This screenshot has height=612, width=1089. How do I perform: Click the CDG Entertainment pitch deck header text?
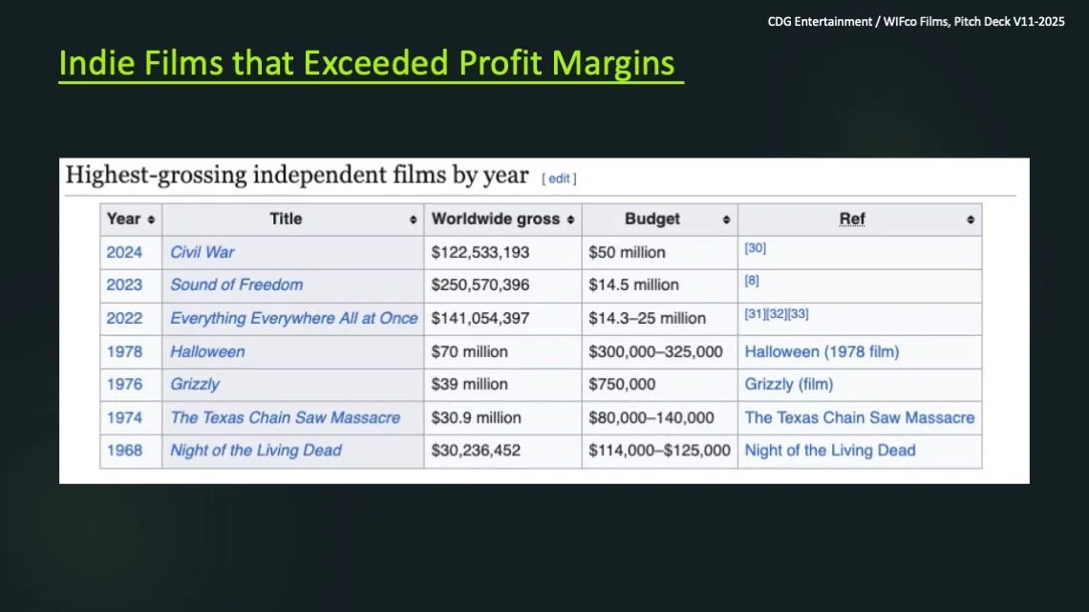tap(915, 22)
